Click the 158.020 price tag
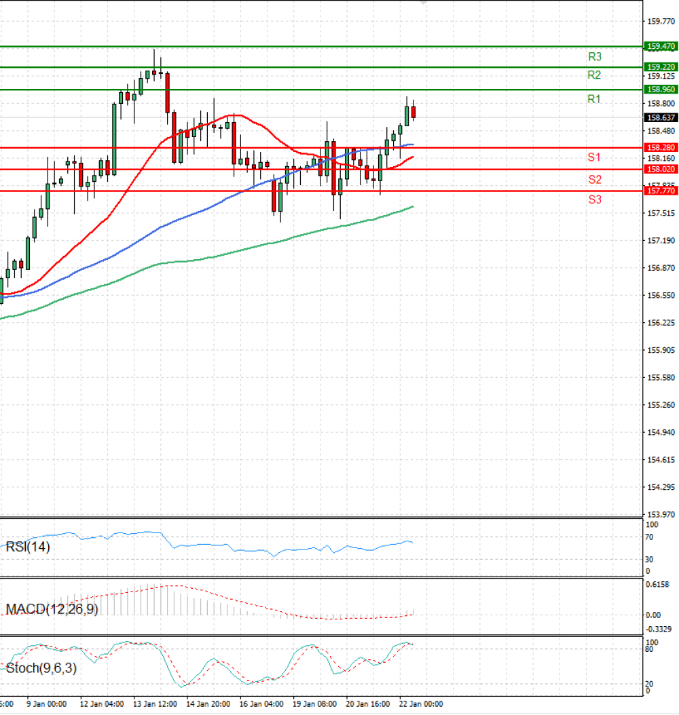 point(661,170)
